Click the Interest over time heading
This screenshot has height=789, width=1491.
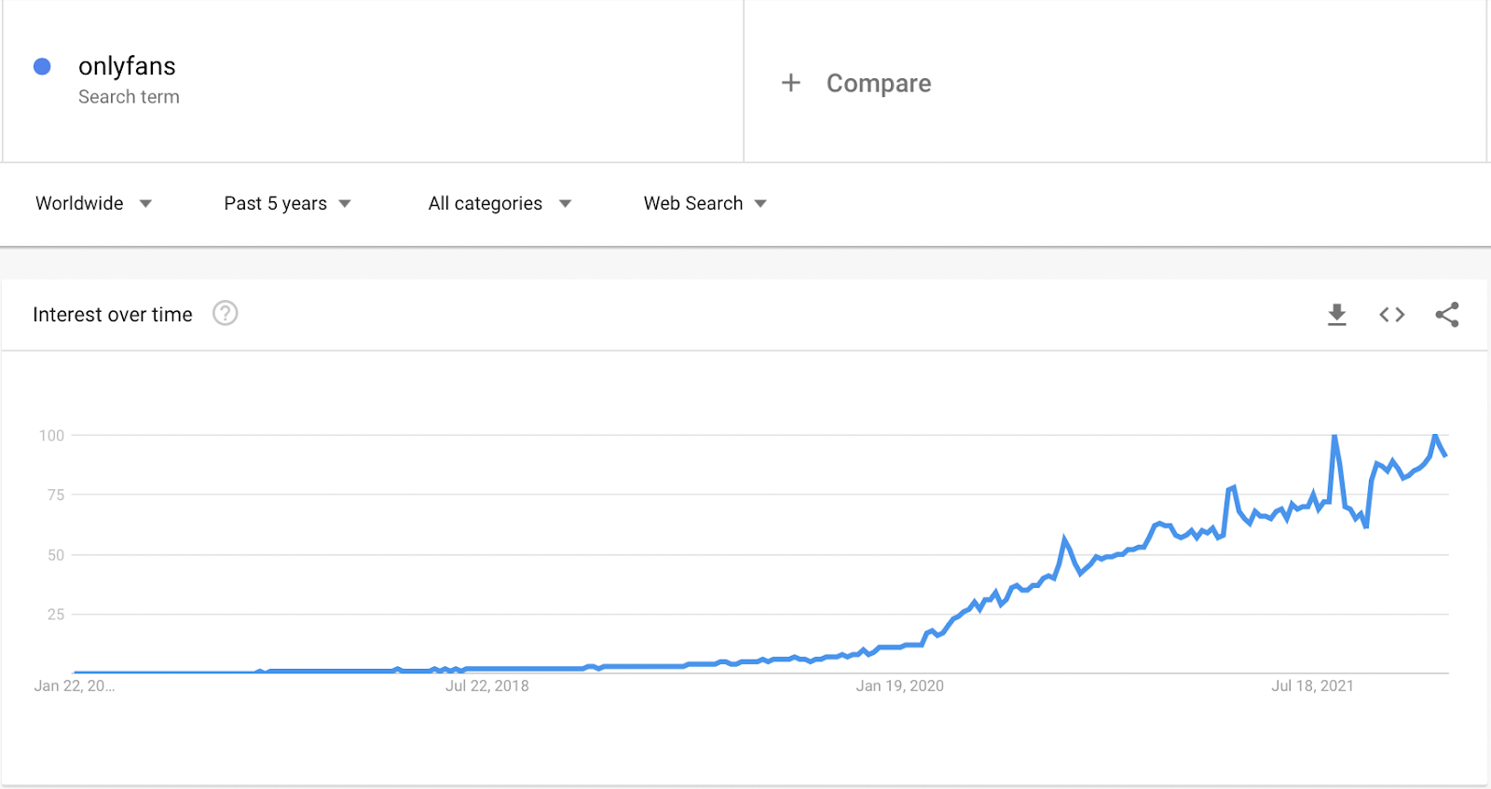pos(113,315)
